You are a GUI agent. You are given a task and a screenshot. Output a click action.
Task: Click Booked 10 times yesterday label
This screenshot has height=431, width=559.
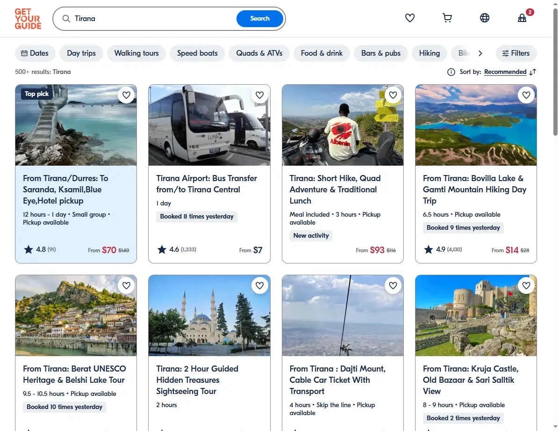64,407
